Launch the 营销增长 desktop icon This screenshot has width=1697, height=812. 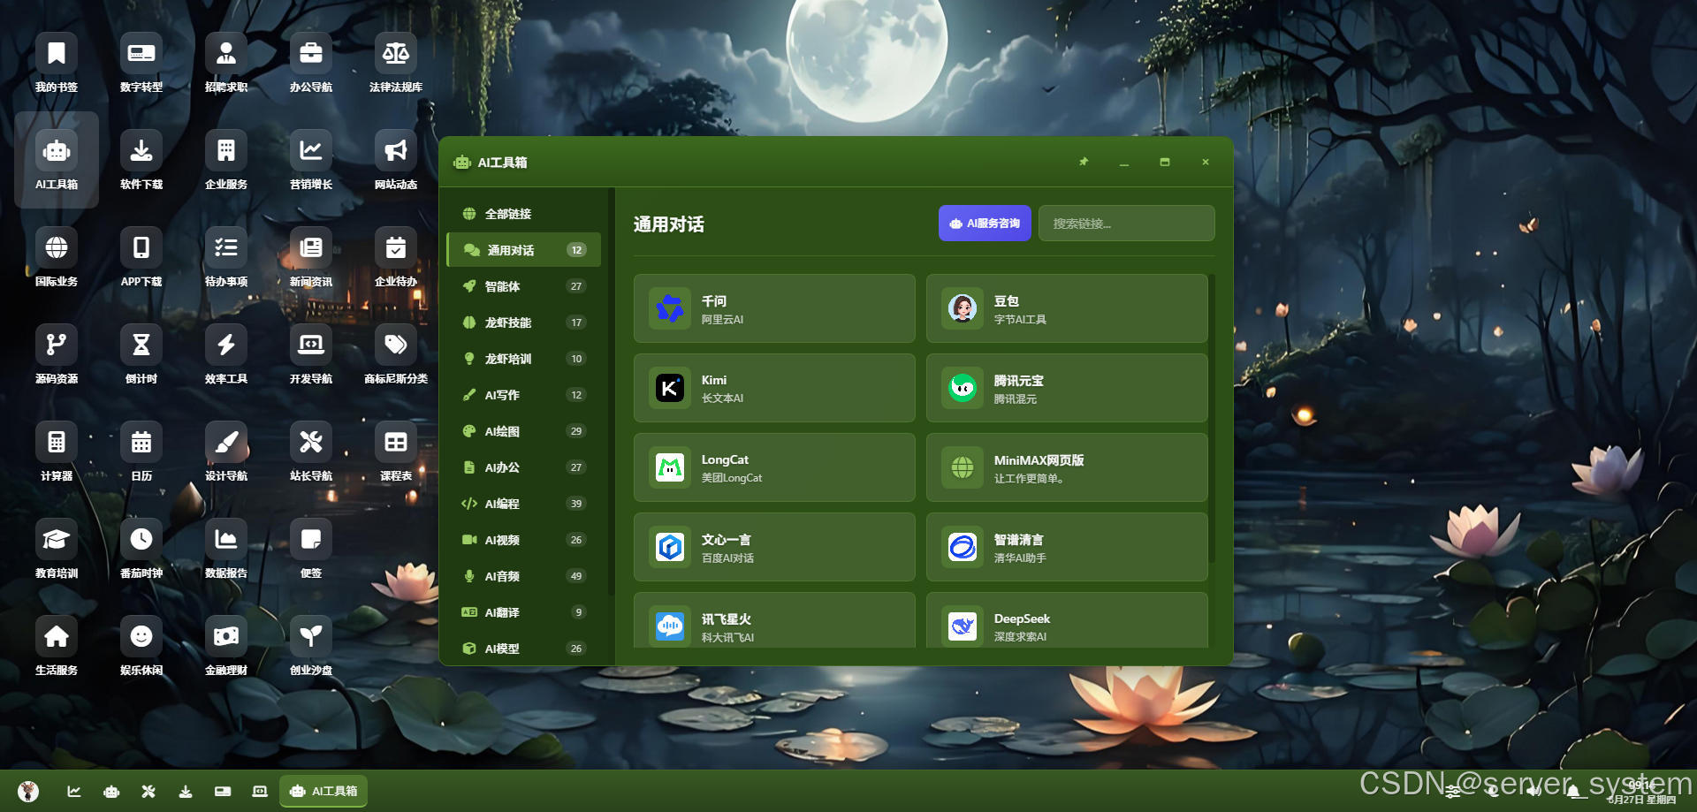coord(311,160)
